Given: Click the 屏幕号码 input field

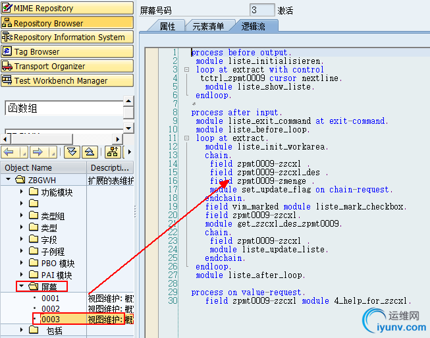Looking at the screenshot, I should coord(262,10).
